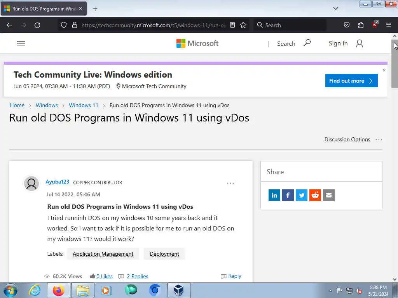Open the Windows 11 breadcrumb link
This screenshot has width=398, height=298.
84,105
